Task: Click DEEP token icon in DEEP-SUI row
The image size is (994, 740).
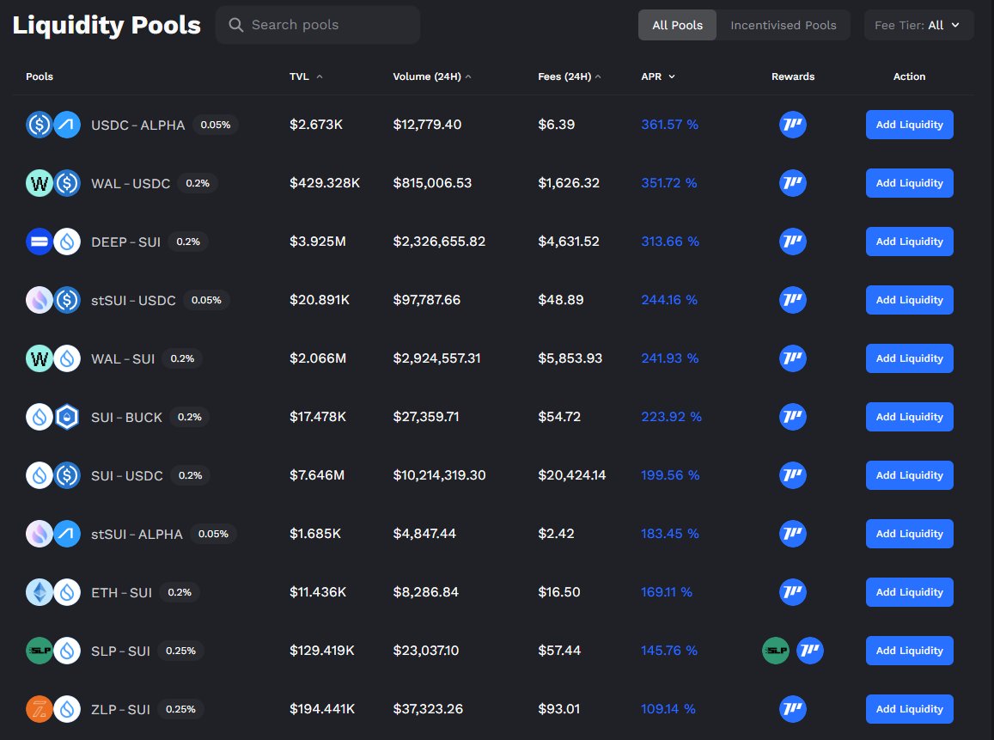Action: pos(40,242)
